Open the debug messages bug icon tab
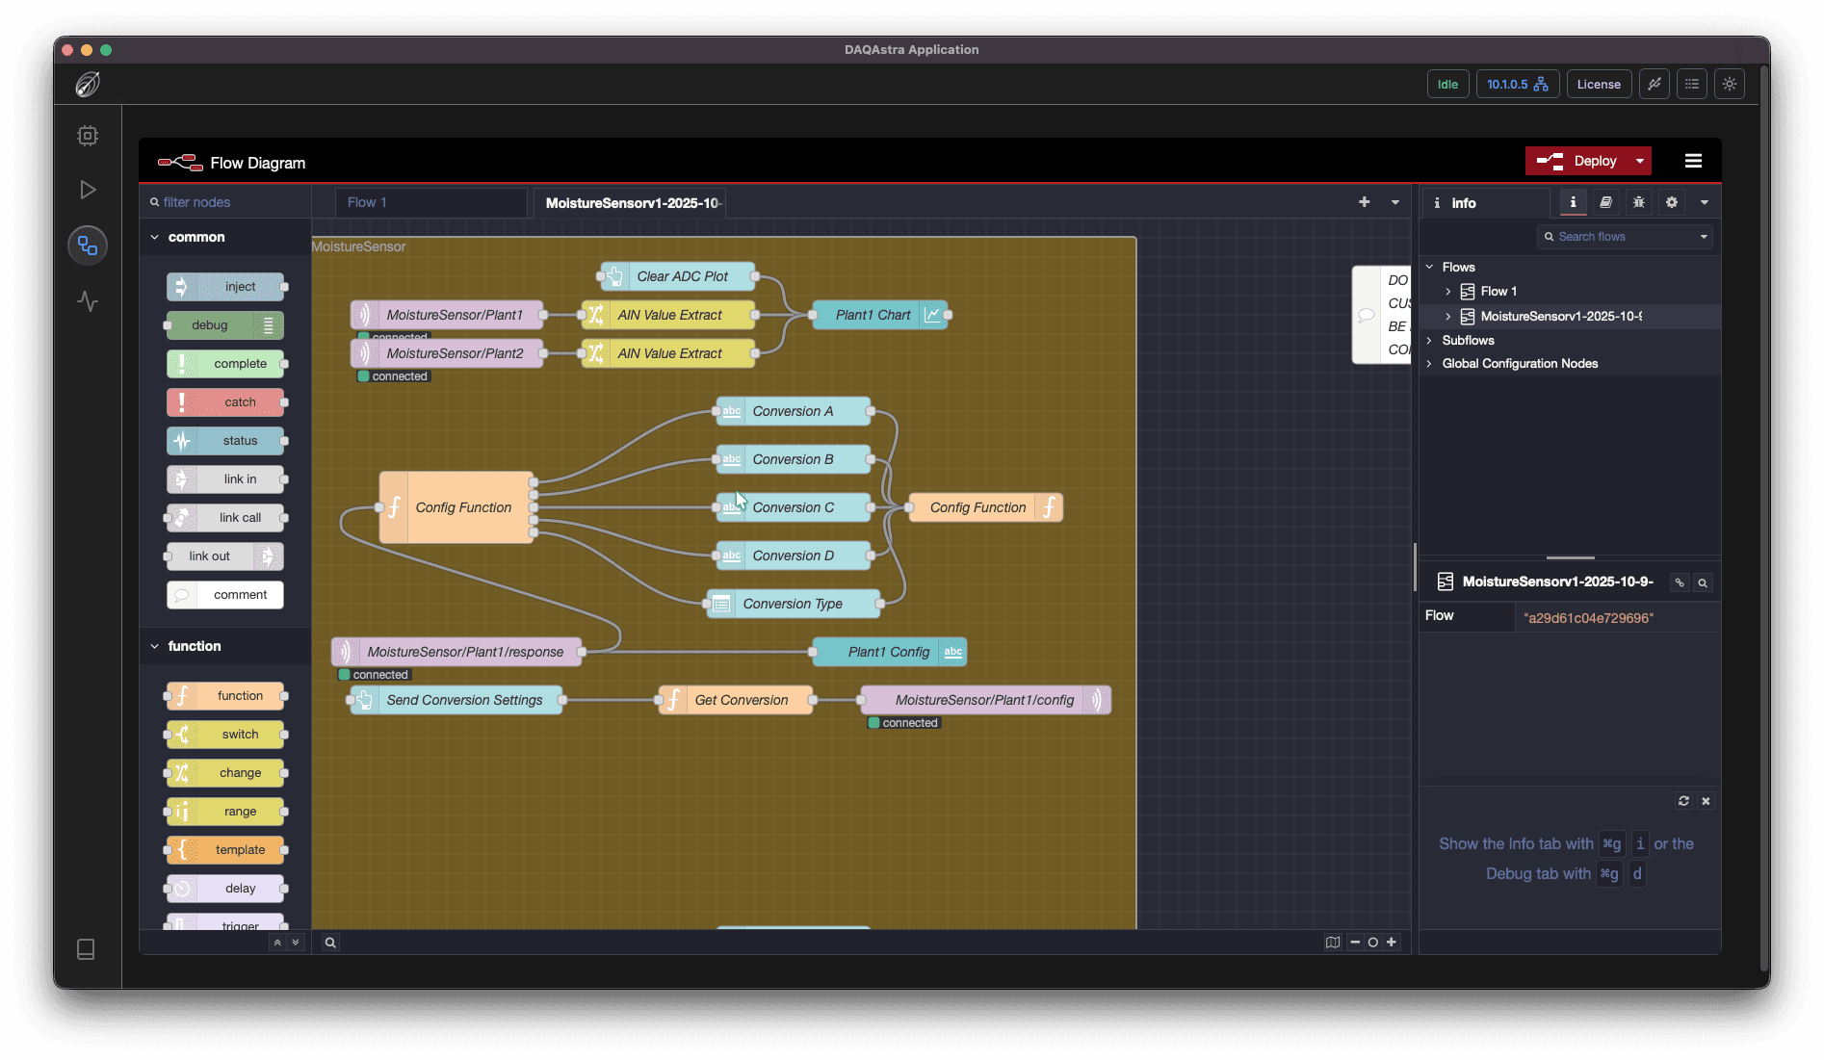The height and width of the screenshot is (1060, 1824). (x=1638, y=202)
